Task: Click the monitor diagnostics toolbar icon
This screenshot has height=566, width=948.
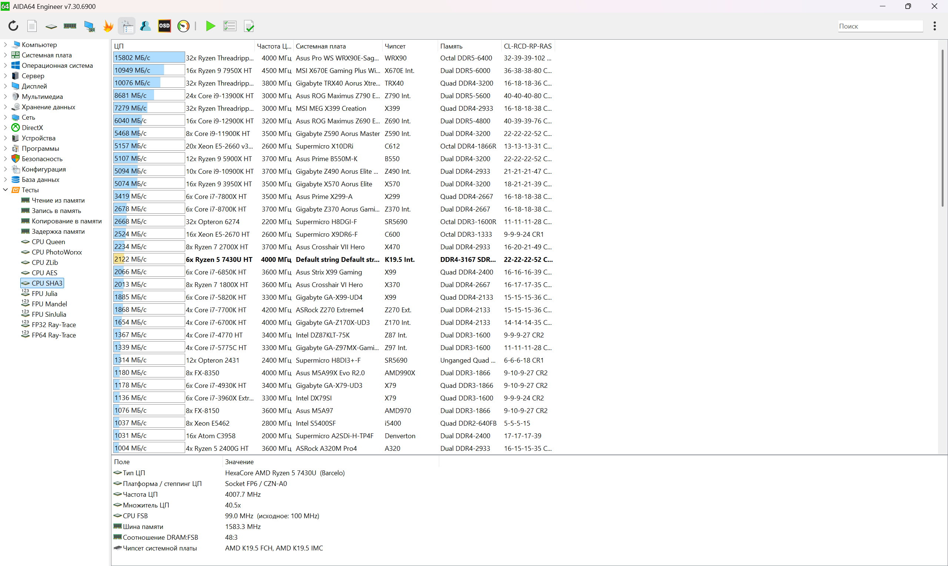Action: 89,26
